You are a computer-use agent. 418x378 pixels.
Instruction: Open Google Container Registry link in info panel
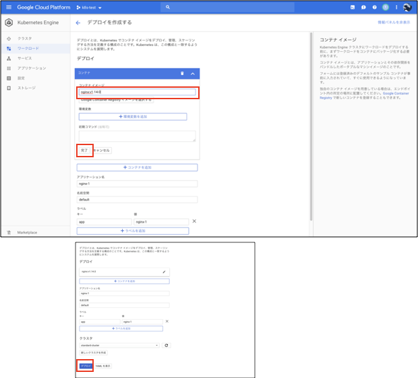[x=364, y=96]
